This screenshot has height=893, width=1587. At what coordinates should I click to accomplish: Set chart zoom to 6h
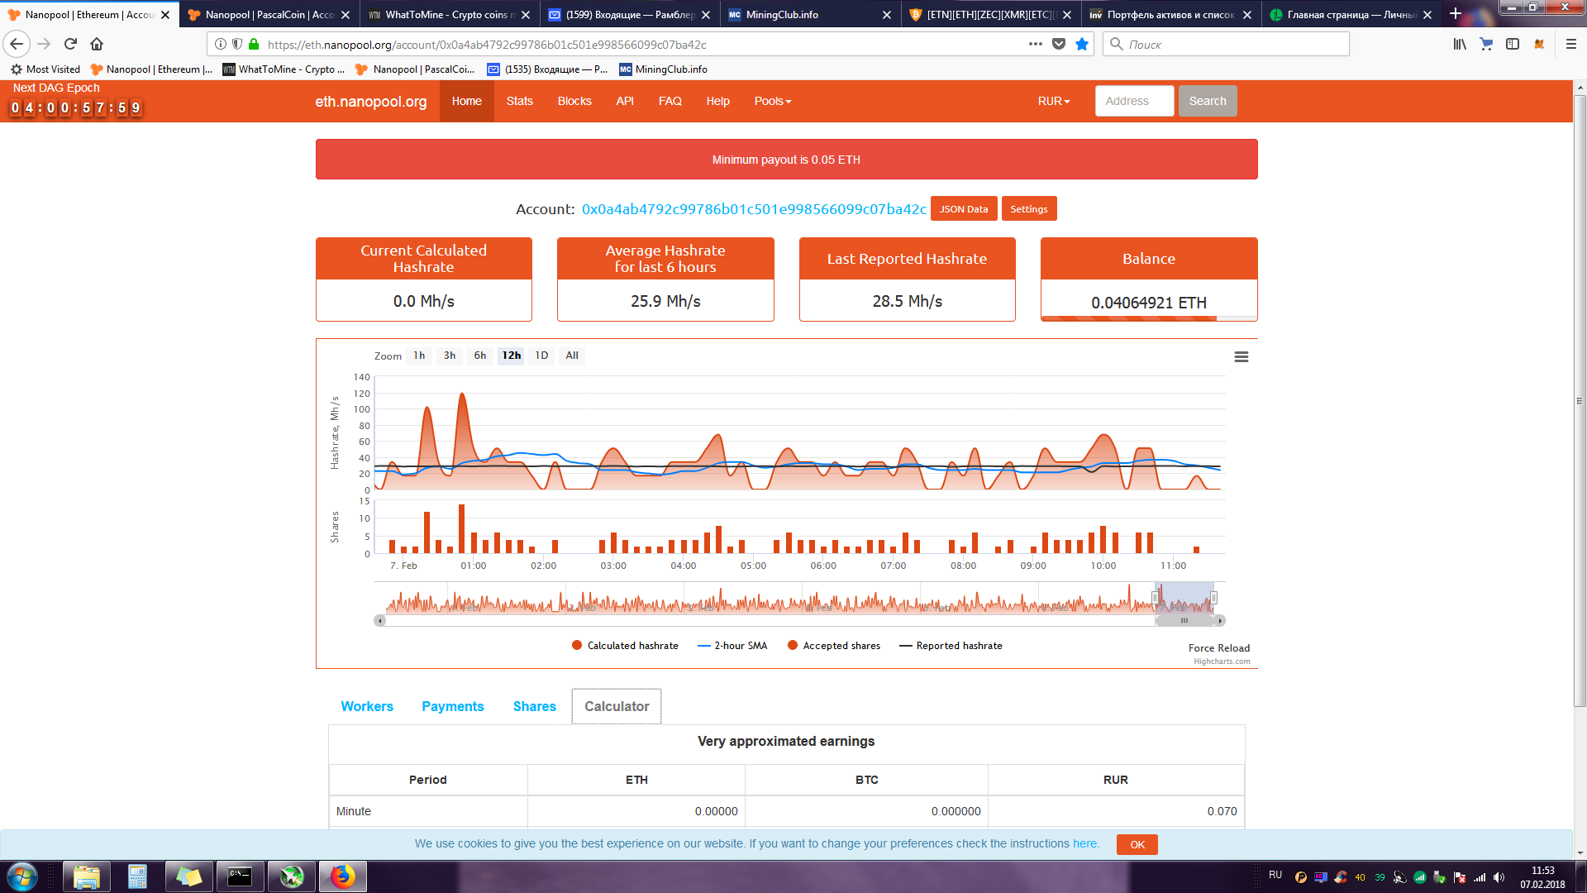(x=480, y=356)
